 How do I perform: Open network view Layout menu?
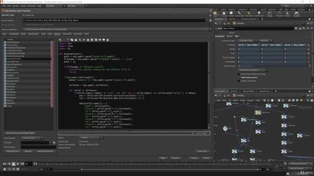click(250, 100)
